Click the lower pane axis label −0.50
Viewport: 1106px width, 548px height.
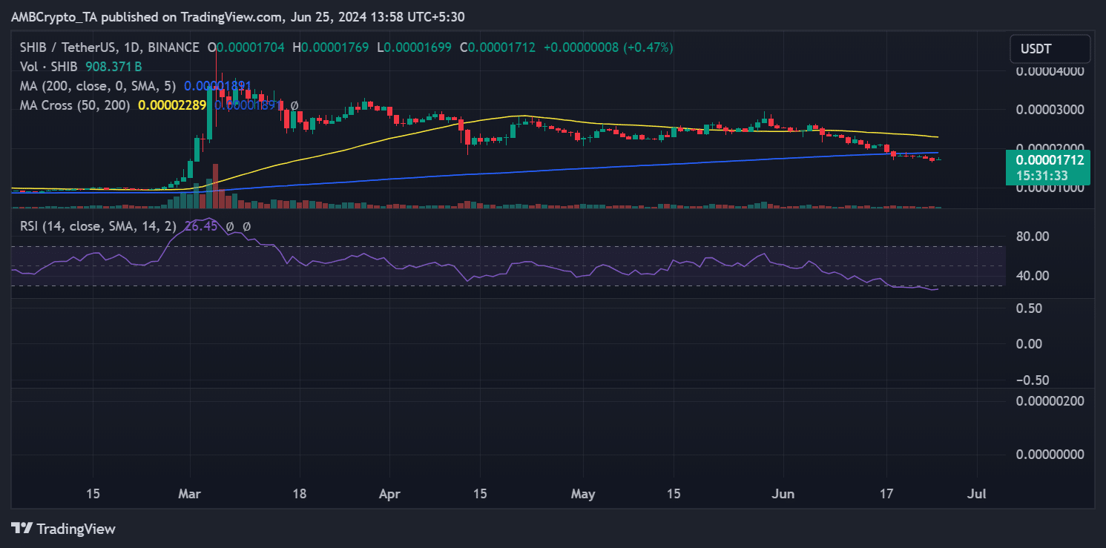pyautogui.click(x=1033, y=380)
